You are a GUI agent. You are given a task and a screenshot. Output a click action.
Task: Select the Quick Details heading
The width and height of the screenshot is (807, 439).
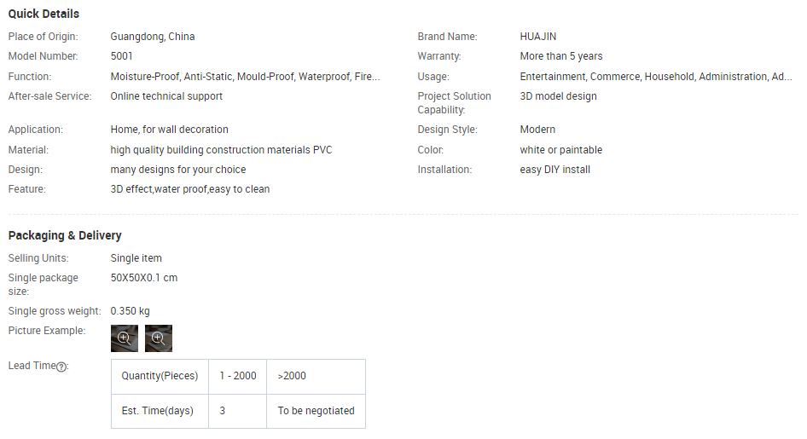[44, 14]
